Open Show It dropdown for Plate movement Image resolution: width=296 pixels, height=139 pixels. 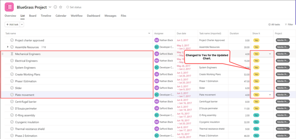pyautogui.click(x=270, y=95)
